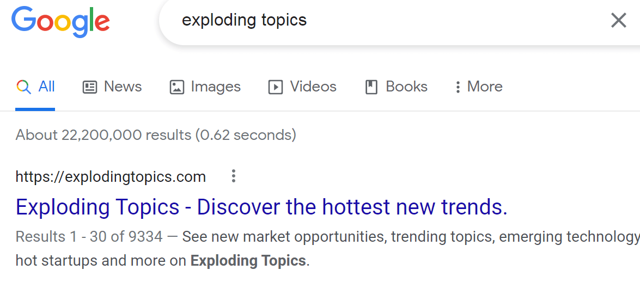Viewport: 640px width, 282px height.
Task: Click the newspaper icon for News
Action: click(x=90, y=87)
